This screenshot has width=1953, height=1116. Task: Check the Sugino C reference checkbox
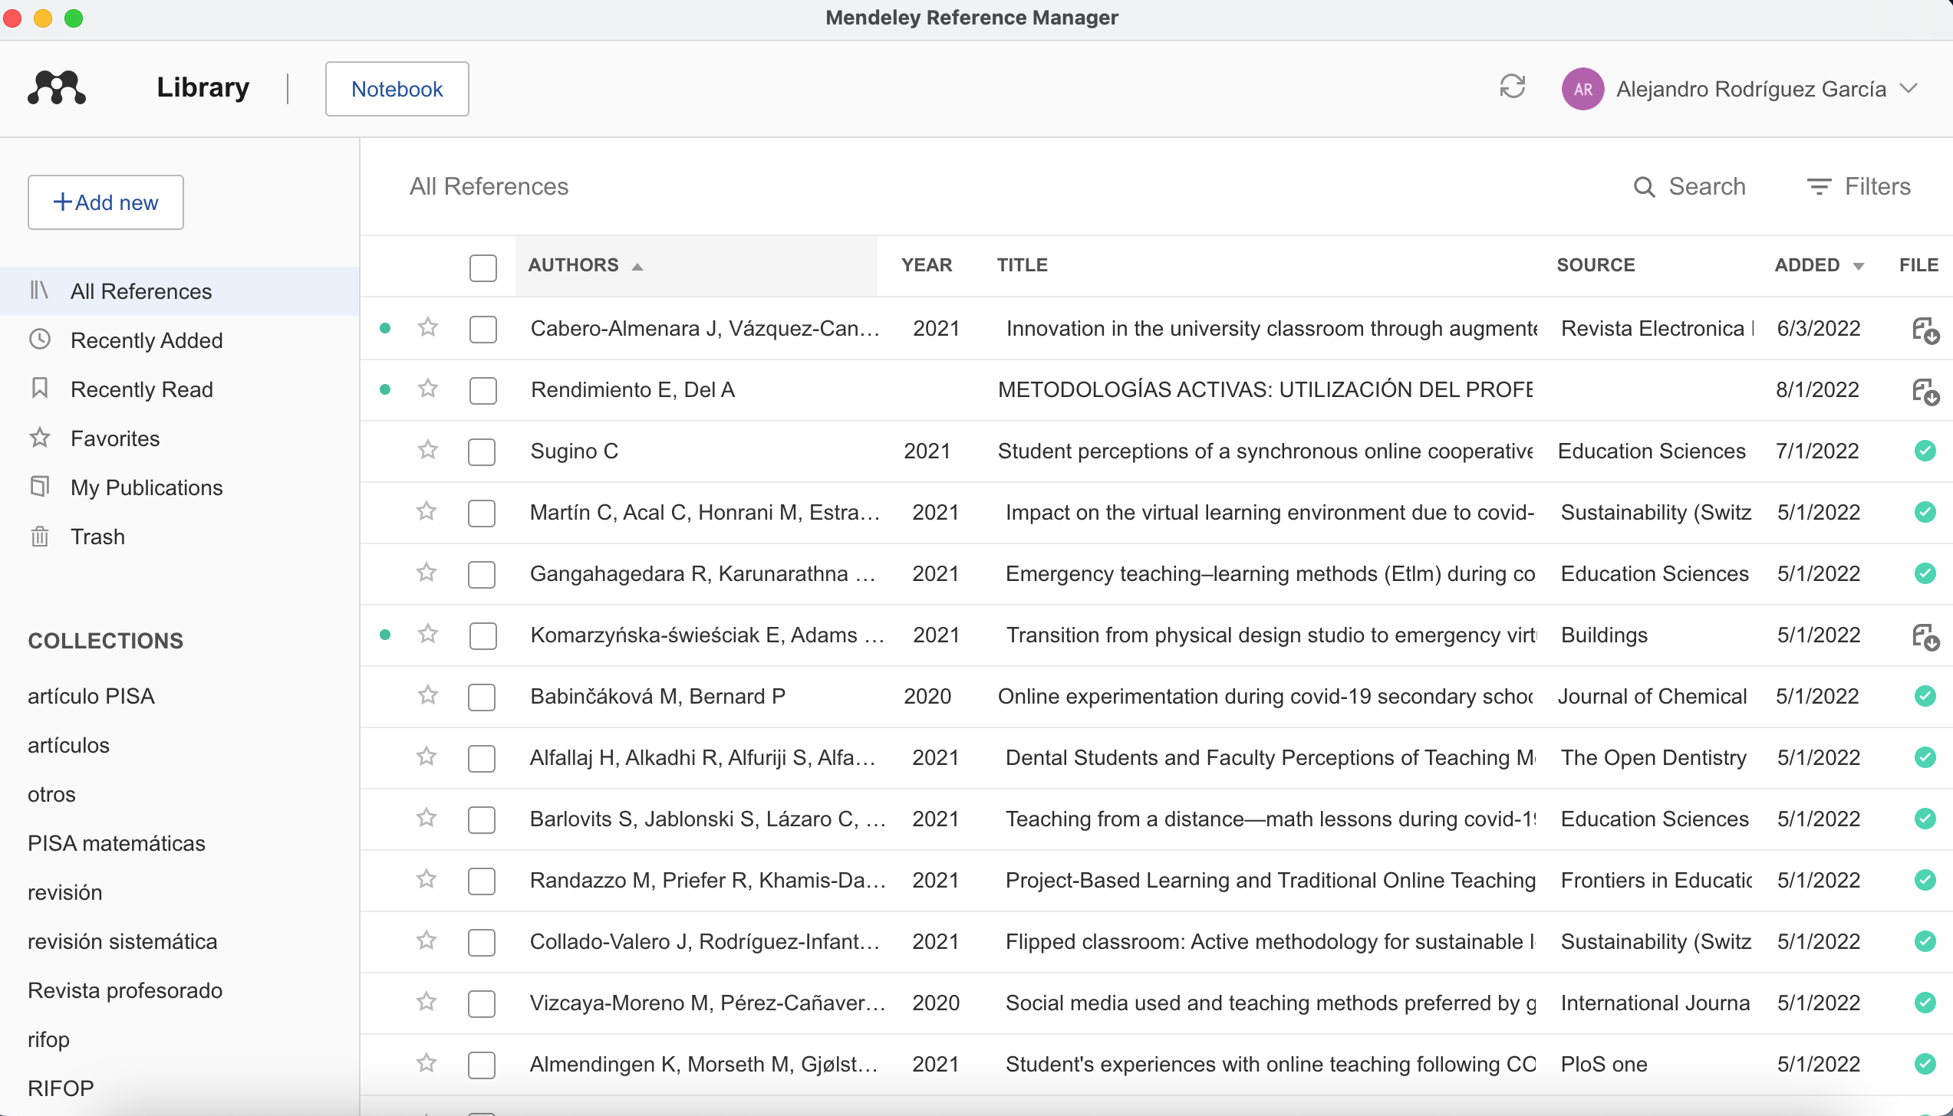click(x=482, y=452)
